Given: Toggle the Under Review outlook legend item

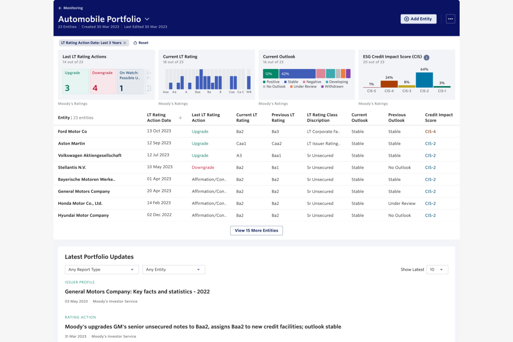Looking at the screenshot, I should point(303,86).
